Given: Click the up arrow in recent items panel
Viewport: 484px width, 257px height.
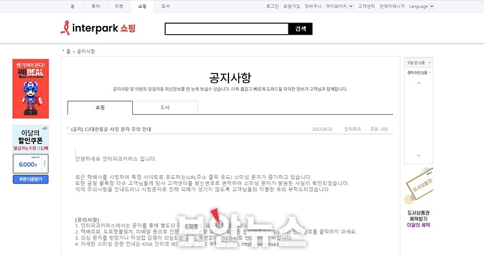Looking at the screenshot, I should pos(419,82).
